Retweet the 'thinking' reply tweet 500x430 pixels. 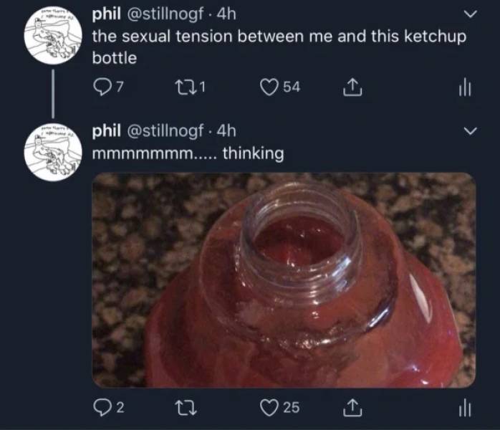pos(186,408)
